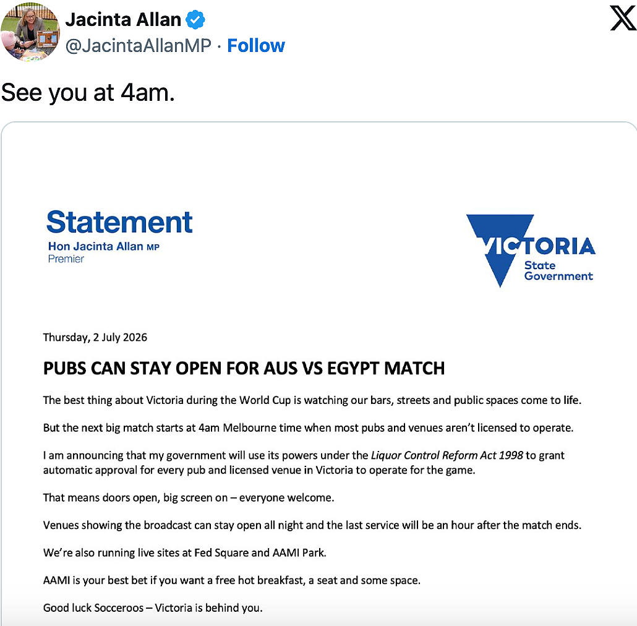Viewport: 637px width, 626px height.
Task: Click the paragraph about 4am Melbourne time
Action: click(x=309, y=428)
